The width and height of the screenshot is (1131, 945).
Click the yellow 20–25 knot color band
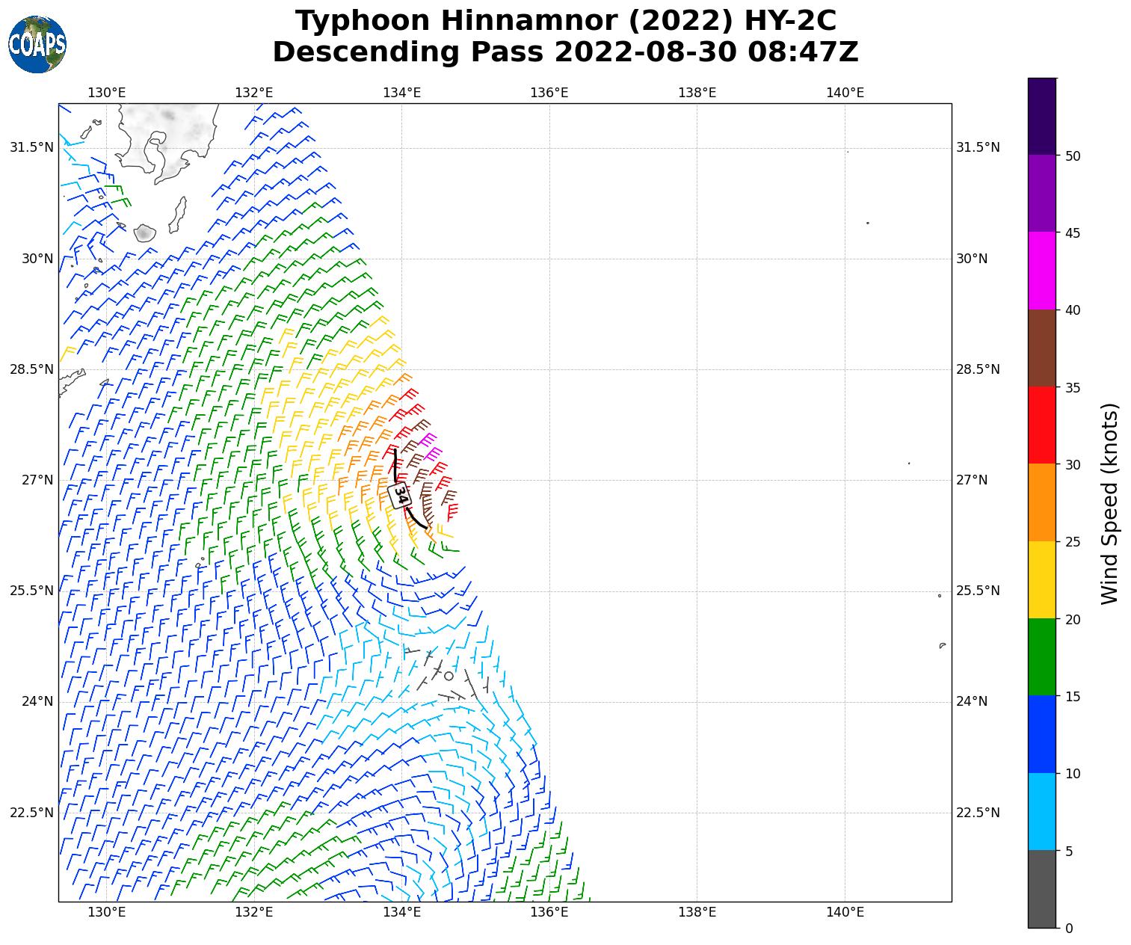tap(1041, 579)
